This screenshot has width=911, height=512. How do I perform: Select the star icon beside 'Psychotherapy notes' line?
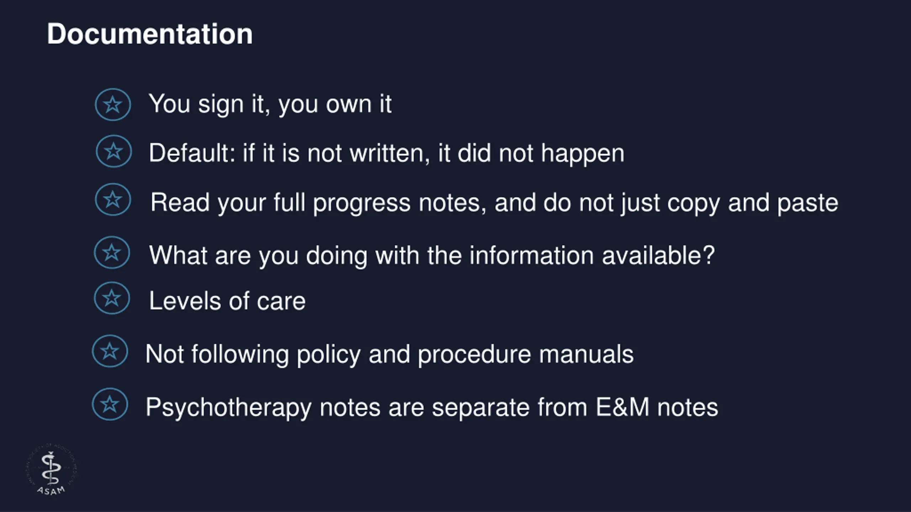tap(110, 404)
